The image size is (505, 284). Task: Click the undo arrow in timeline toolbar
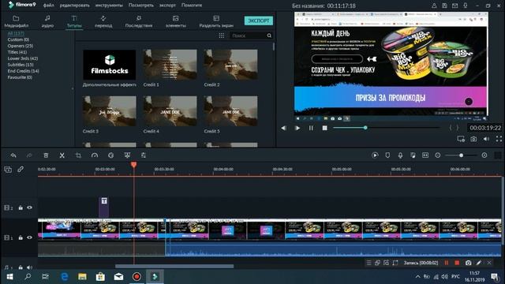(13, 155)
